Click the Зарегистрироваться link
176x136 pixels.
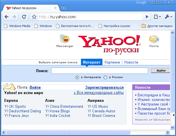(x=104, y=87)
